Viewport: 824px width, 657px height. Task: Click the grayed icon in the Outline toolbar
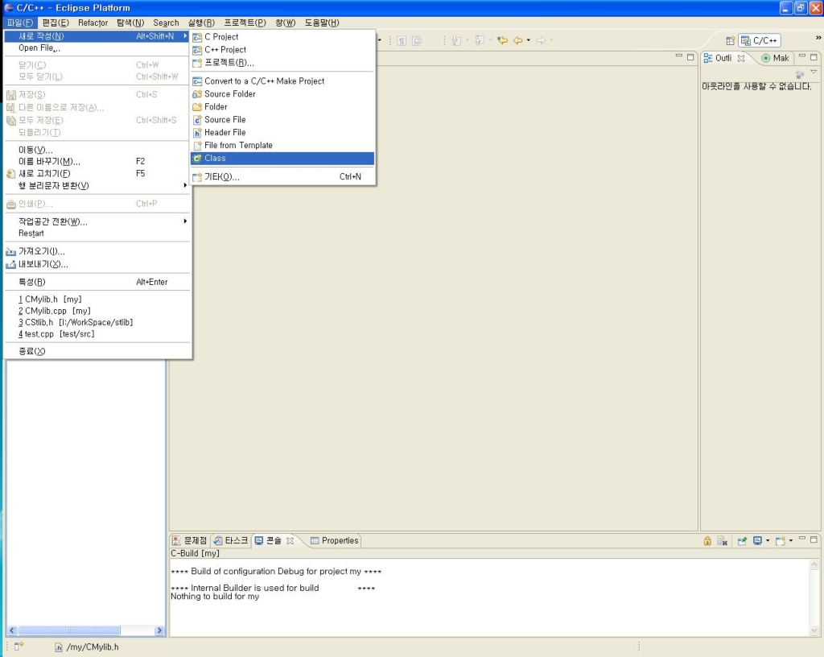[x=800, y=74]
